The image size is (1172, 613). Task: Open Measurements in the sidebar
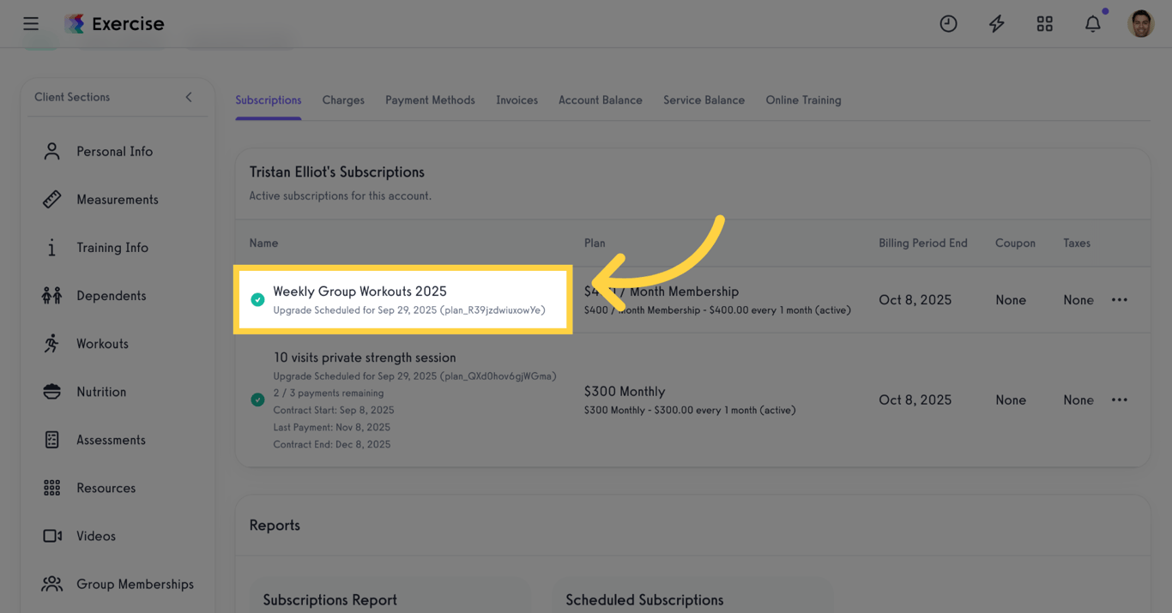pos(117,200)
